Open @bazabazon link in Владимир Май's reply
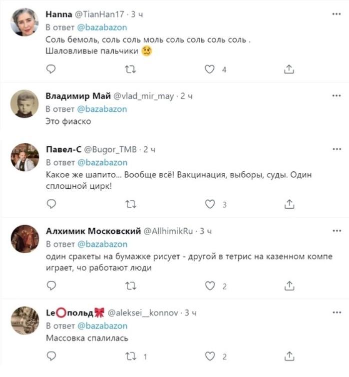The width and height of the screenshot is (349, 377). [102, 108]
